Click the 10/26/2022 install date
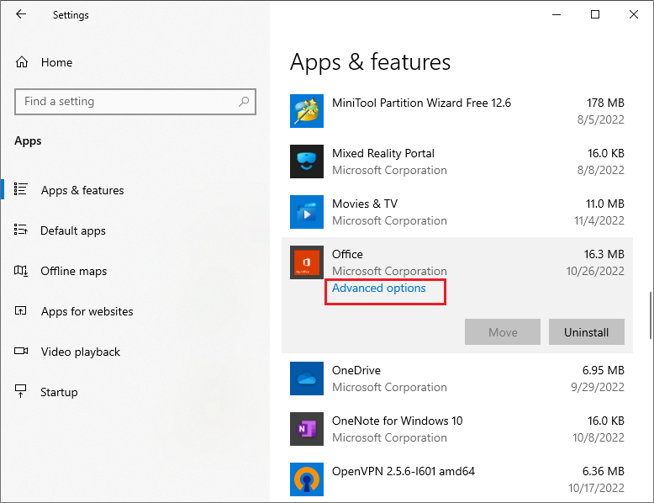This screenshot has height=503, width=654. [x=595, y=272]
